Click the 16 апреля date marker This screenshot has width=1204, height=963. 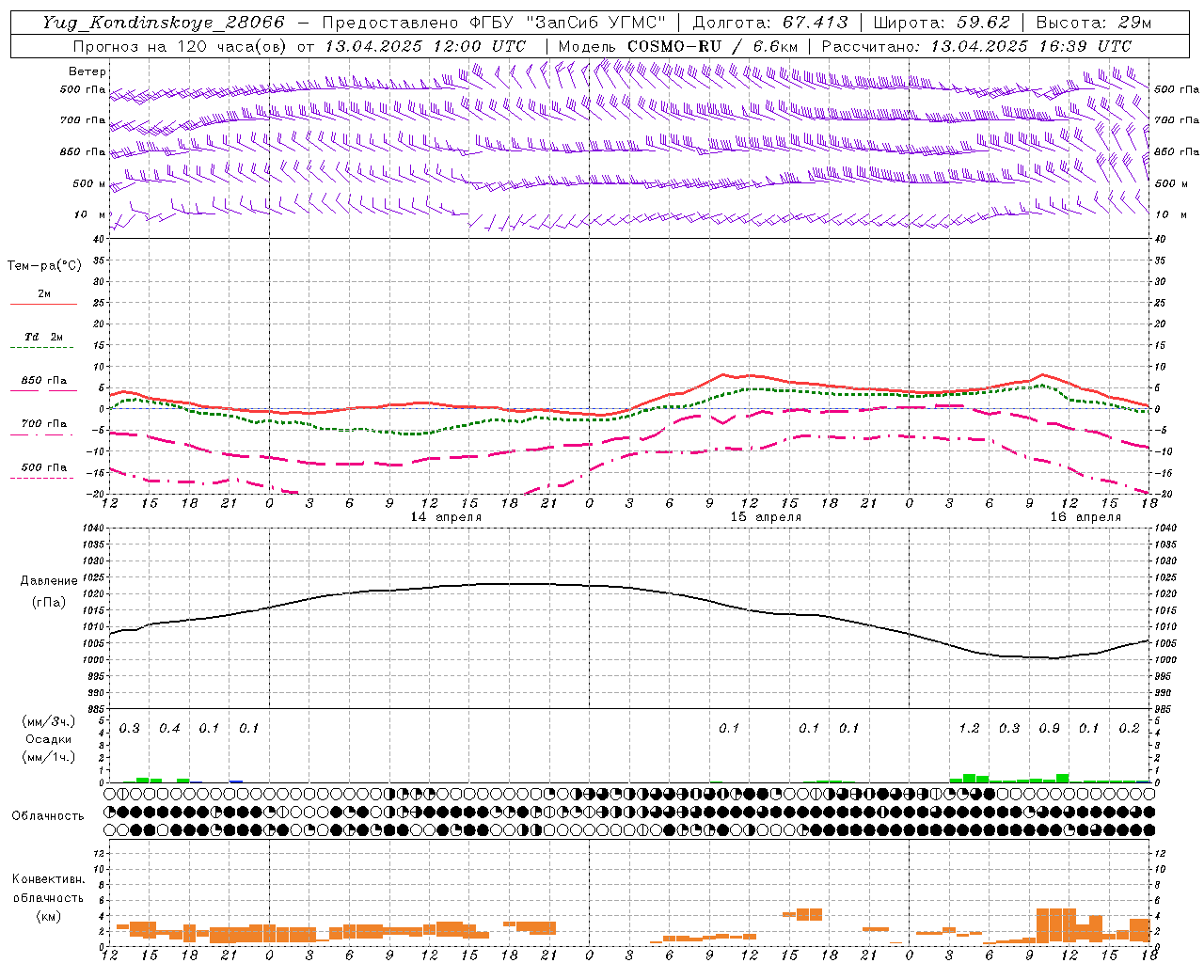pos(1085,517)
